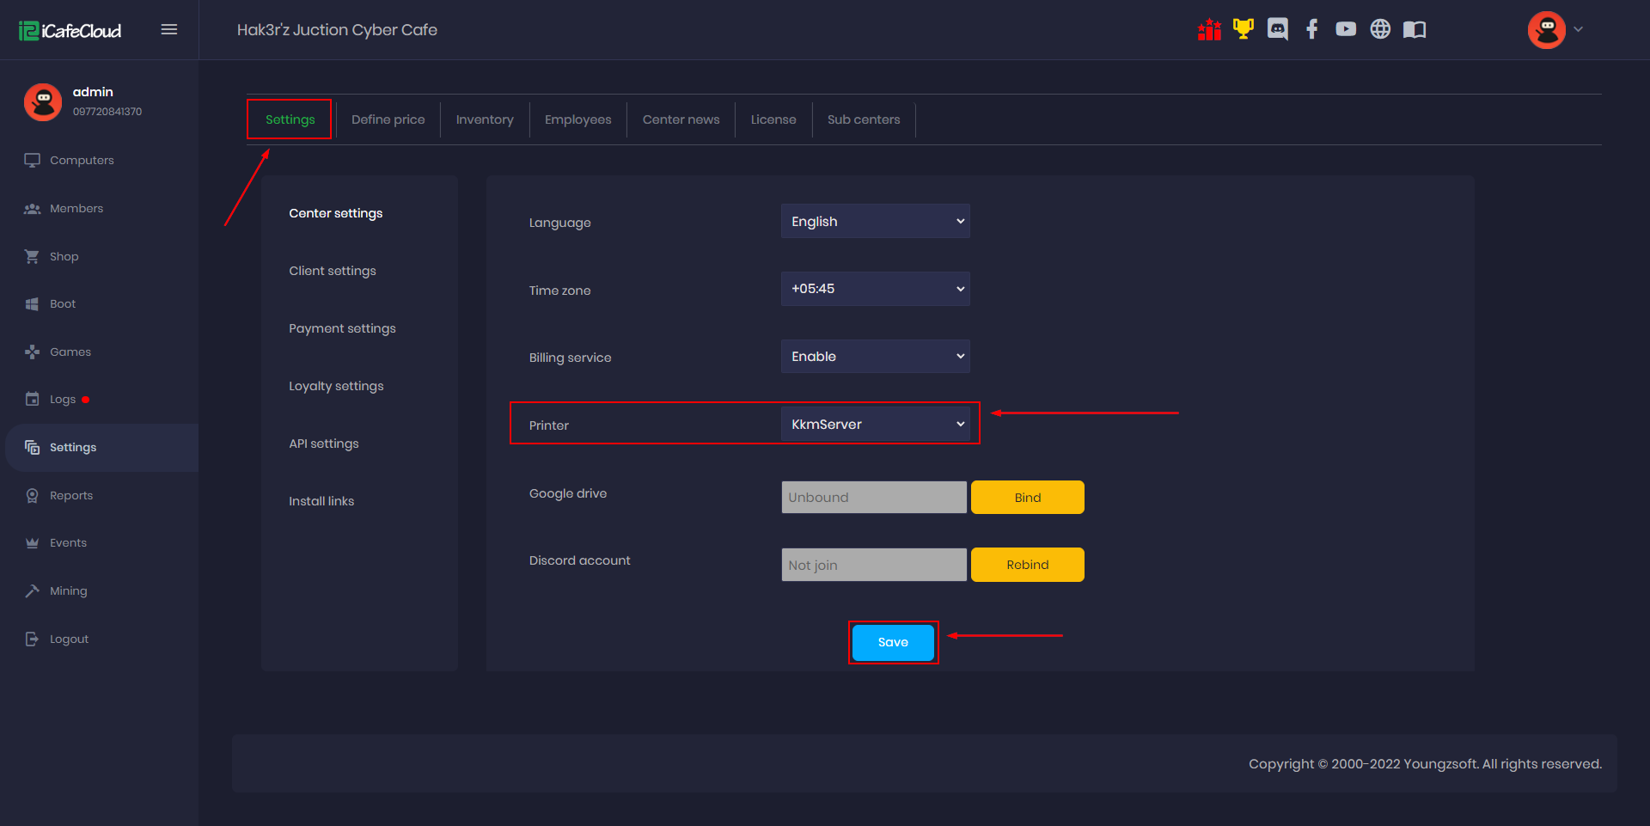Toggle the hamburger sidebar menu icon
This screenshot has height=826, width=1650.
(x=169, y=30)
